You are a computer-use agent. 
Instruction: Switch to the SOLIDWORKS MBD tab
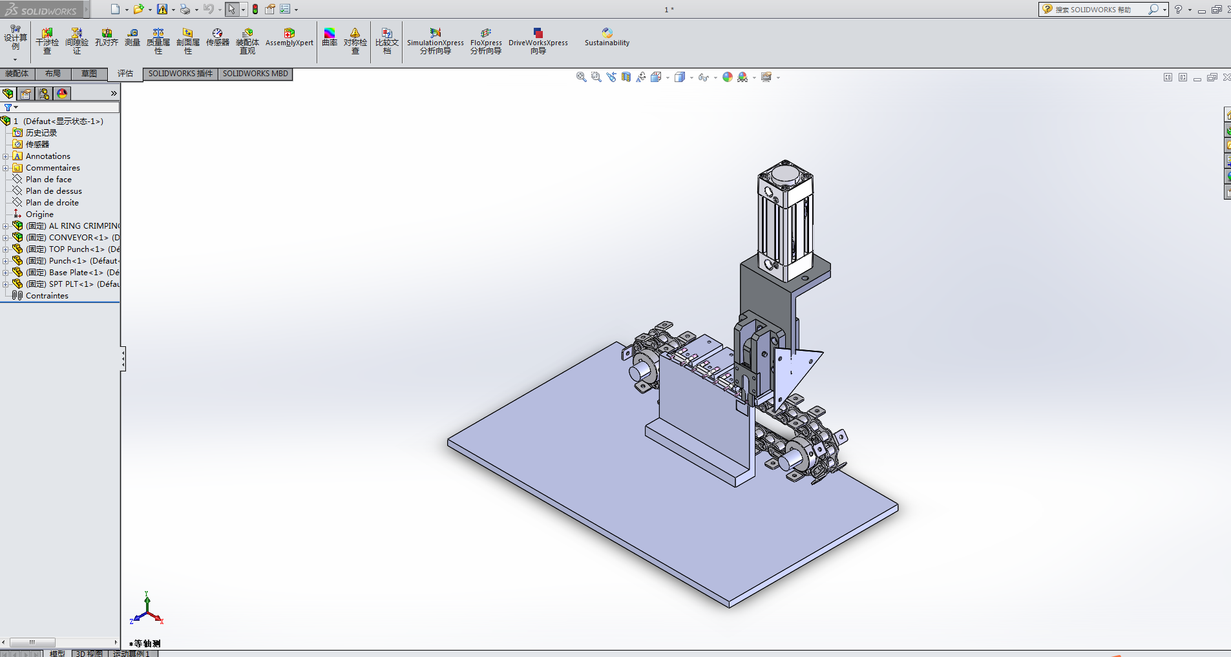point(255,74)
